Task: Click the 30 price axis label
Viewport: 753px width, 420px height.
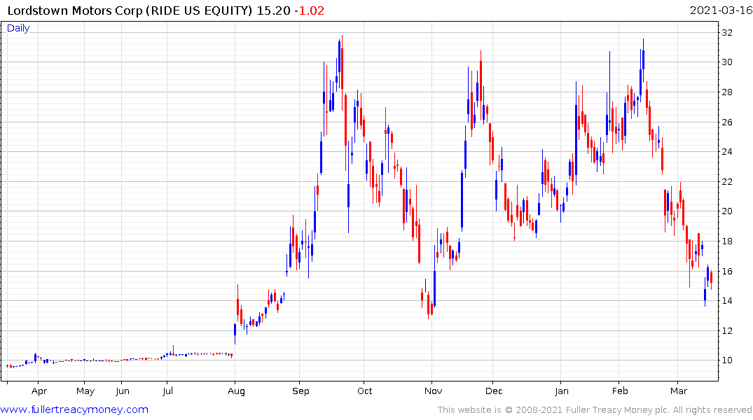Action: pos(727,62)
